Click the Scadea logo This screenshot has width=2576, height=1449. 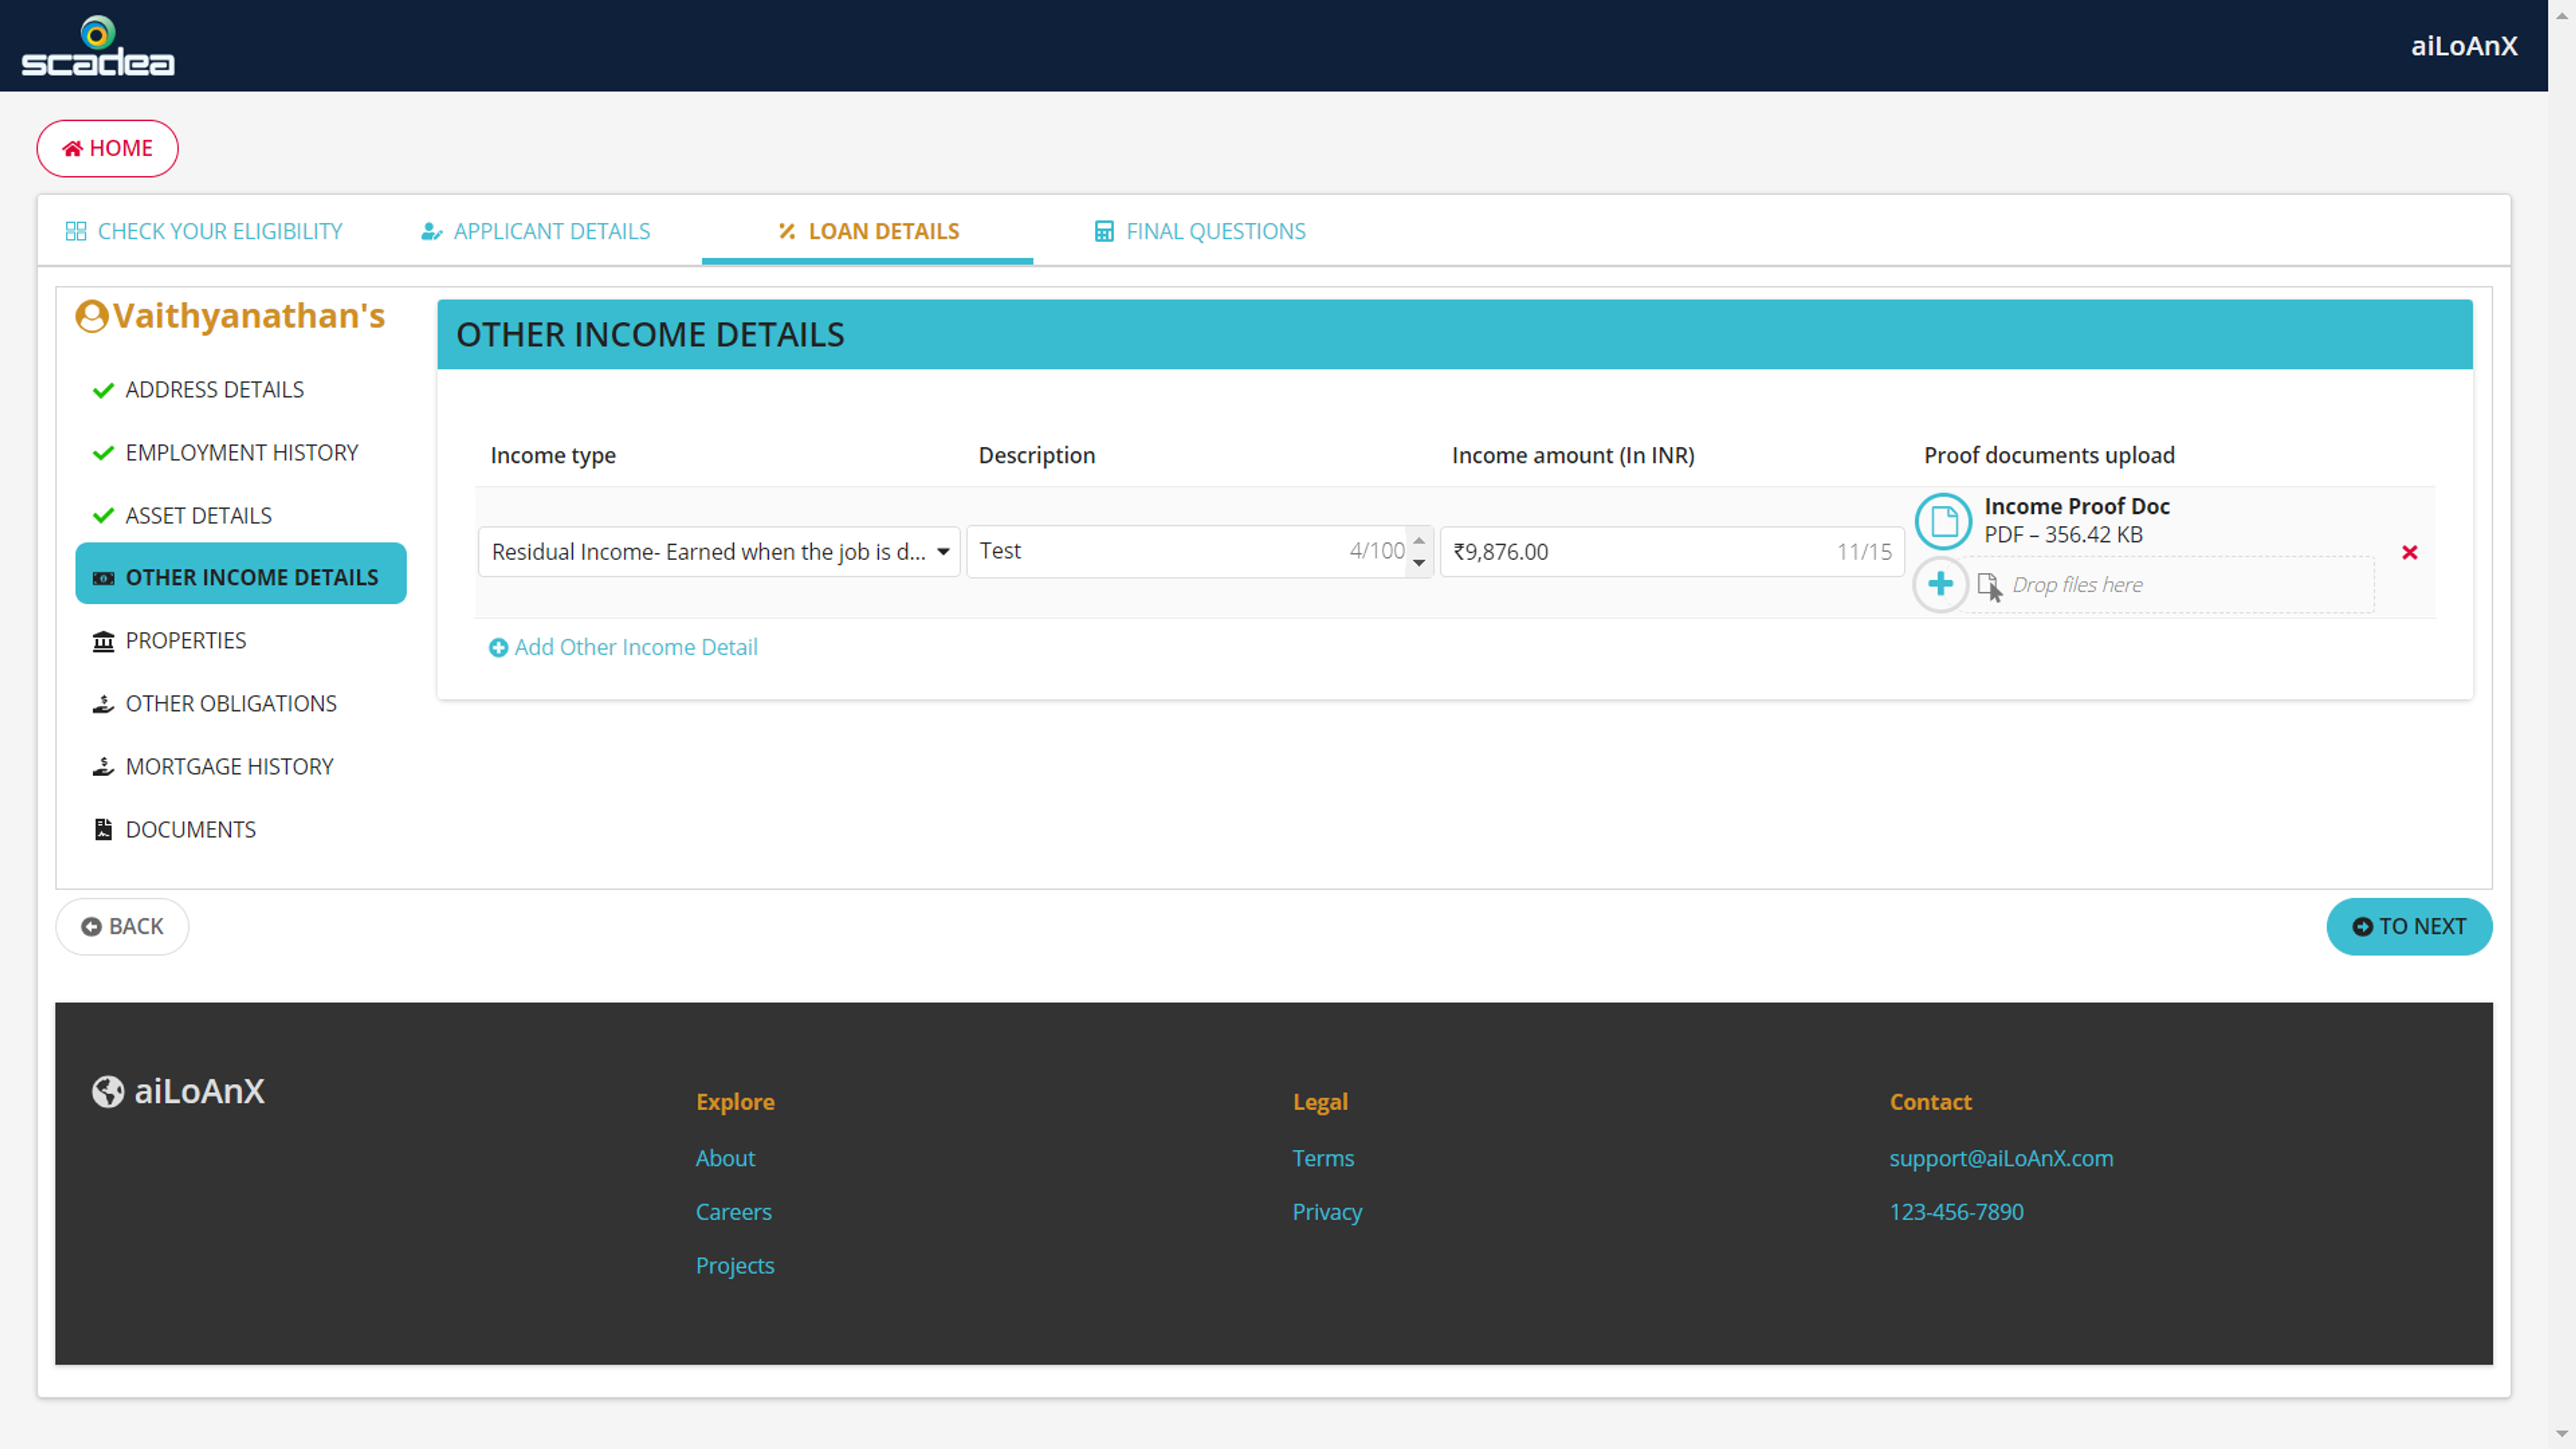[x=98, y=46]
